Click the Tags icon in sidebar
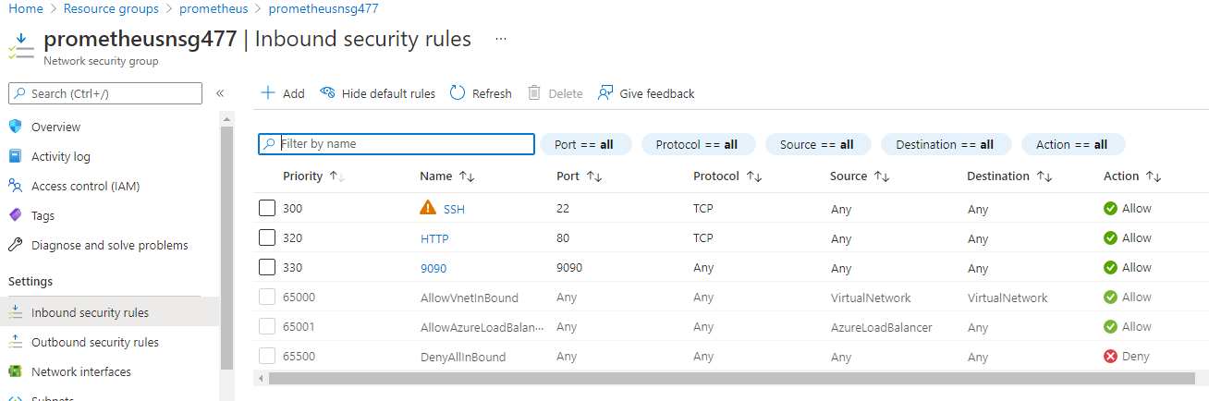Screen dimensions: 1209x401 coord(15,215)
